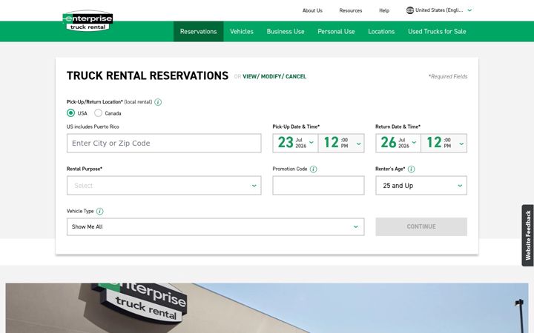Click the Enterprise truck rental logo

88,21
